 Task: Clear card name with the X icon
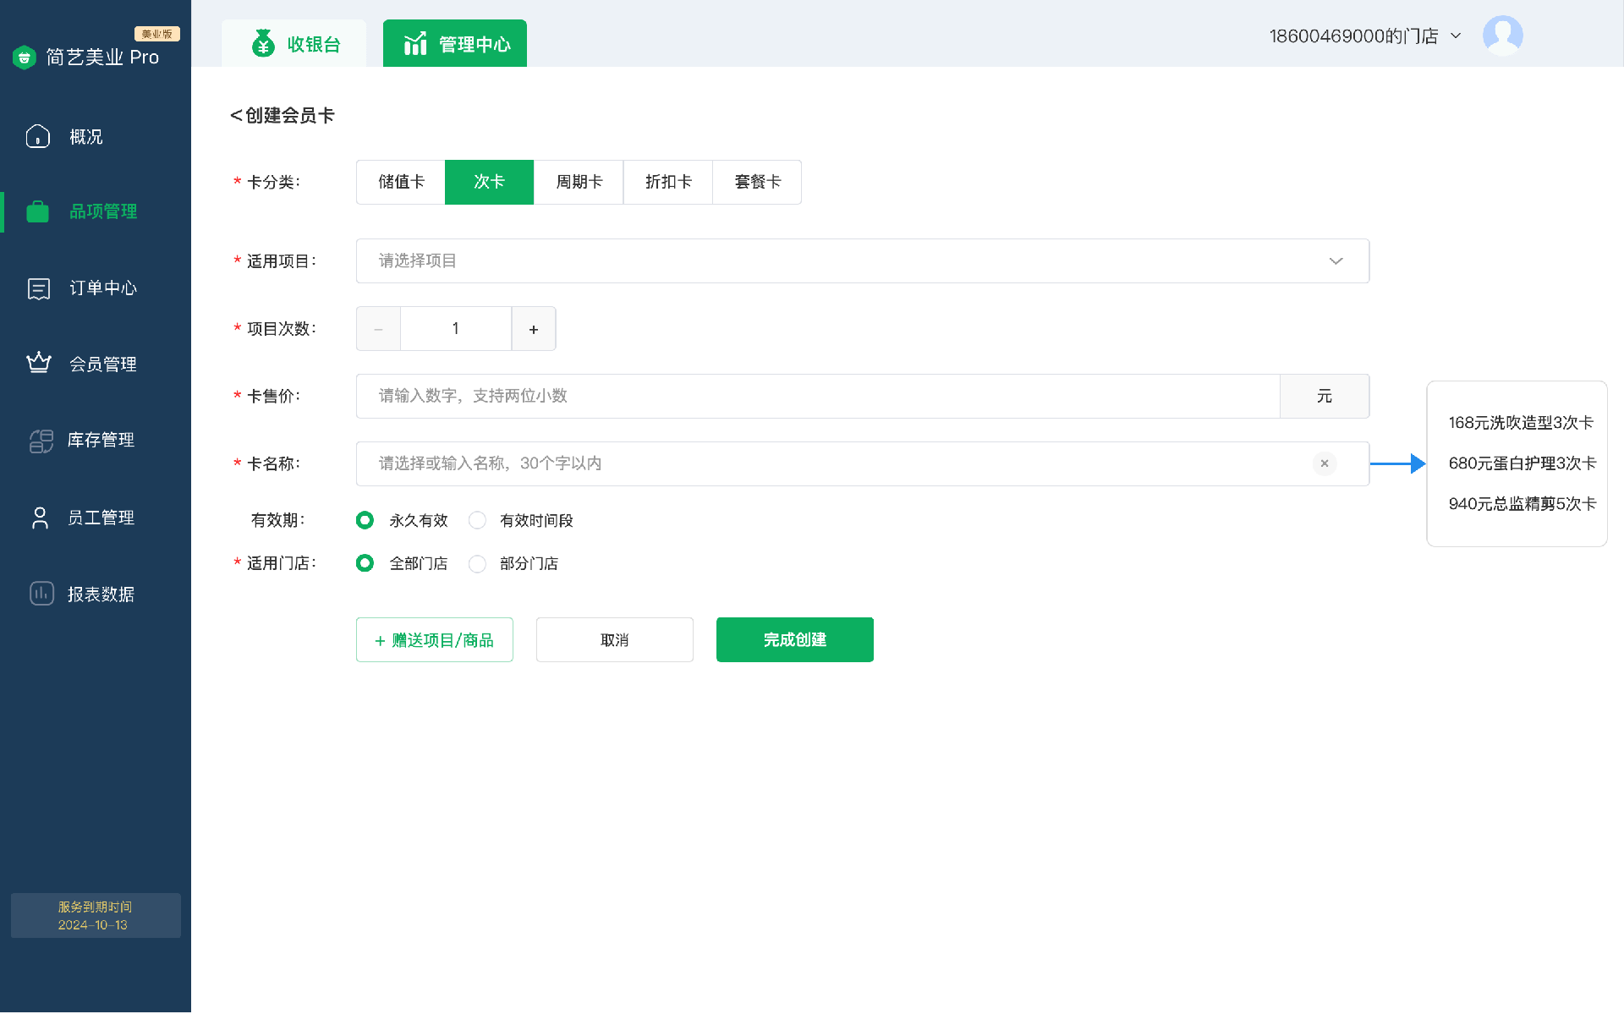pos(1324,463)
